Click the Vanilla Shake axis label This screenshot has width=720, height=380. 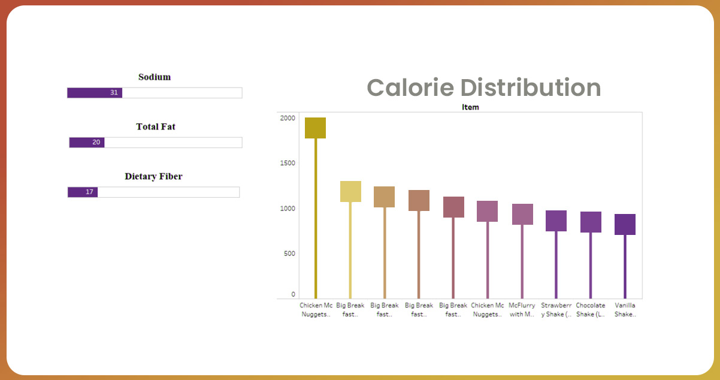click(625, 310)
